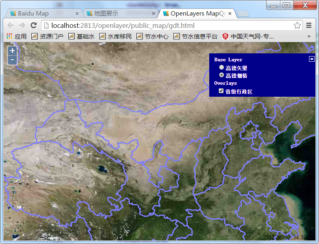Screen dimensions: 319x244
Task: Close the 地图展示 tab
Action: (154, 14)
